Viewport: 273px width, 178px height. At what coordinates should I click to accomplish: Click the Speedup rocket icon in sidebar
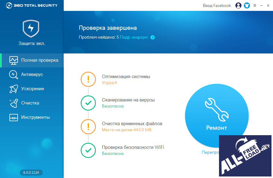[14, 89]
